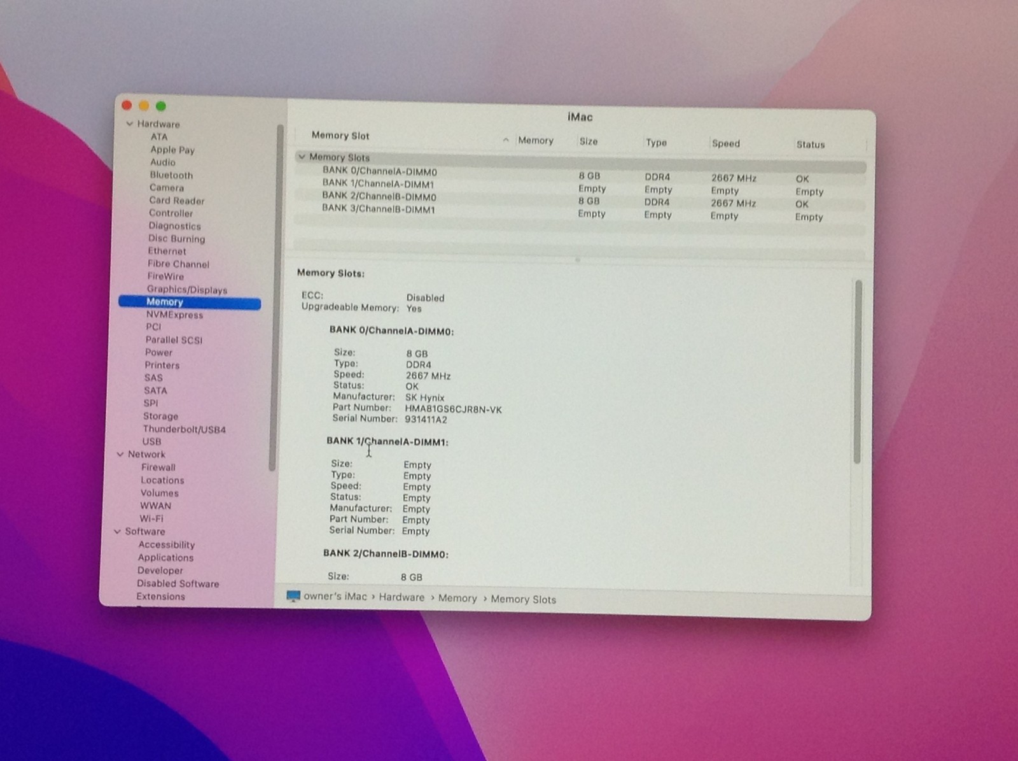Select Accessibility under Software
The height and width of the screenshot is (761, 1018).
point(166,544)
